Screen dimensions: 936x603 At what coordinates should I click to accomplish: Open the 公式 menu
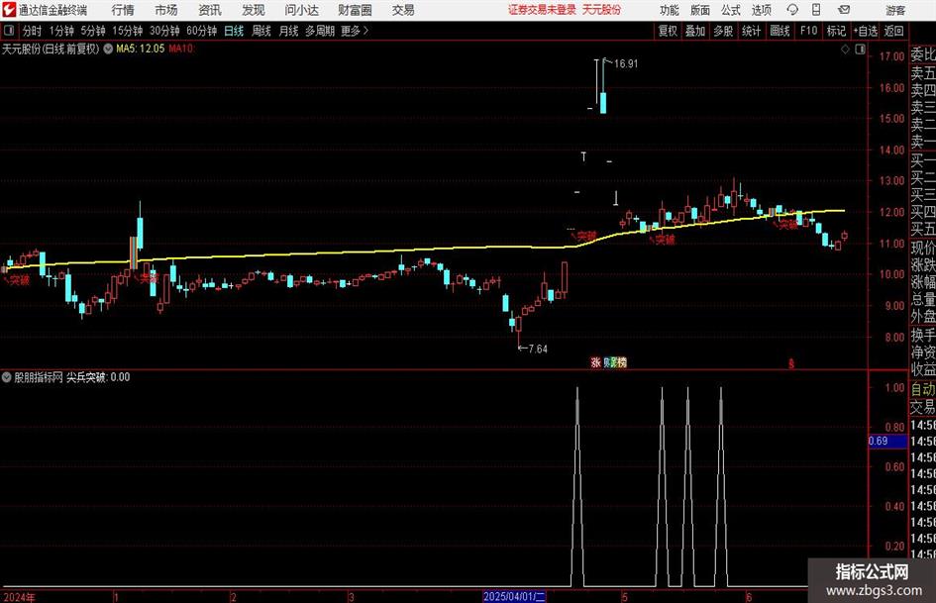pos(731,10)
